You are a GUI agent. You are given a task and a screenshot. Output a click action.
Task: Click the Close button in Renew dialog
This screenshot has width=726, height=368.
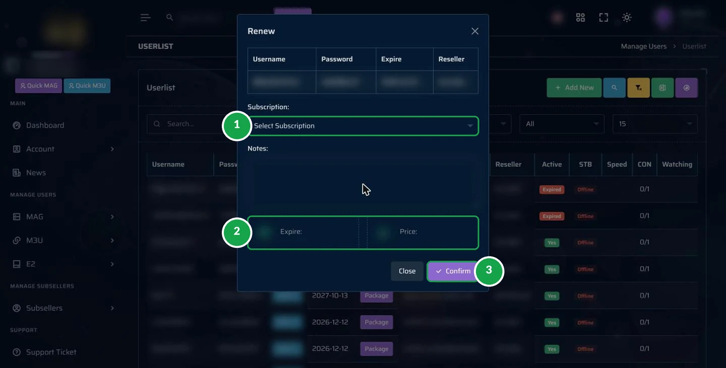tap(407, 271)
